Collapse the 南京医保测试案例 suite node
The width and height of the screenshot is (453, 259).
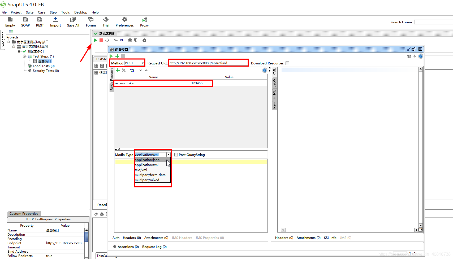14,47
